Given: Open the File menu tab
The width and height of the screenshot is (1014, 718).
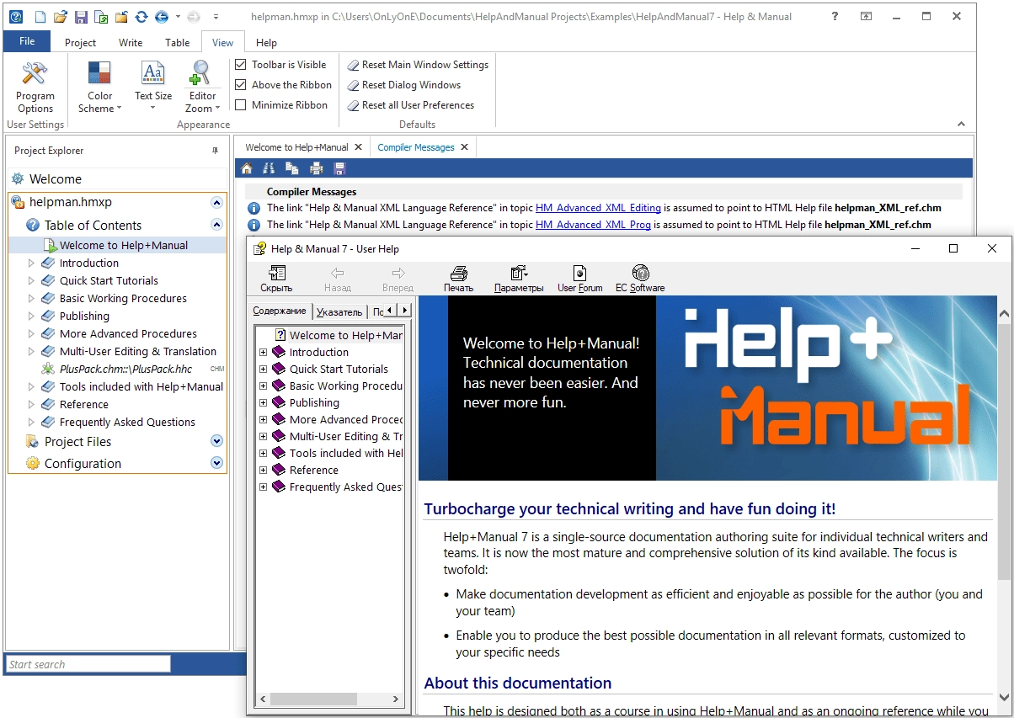Looking at the screenshot, I should (27, 41).
